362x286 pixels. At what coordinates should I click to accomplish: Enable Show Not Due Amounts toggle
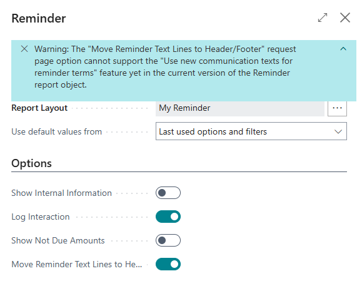pyautogui.click(x=168, y=240)
